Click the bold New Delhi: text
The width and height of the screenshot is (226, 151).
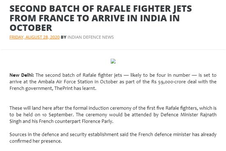coord(22,75)
